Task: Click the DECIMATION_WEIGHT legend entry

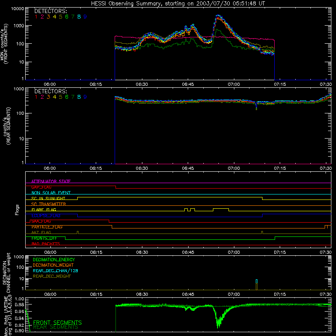Action: [x=53, y=265]
